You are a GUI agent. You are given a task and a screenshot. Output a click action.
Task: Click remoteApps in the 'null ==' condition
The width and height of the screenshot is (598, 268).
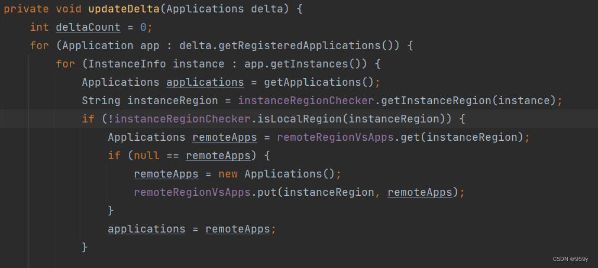218,156
